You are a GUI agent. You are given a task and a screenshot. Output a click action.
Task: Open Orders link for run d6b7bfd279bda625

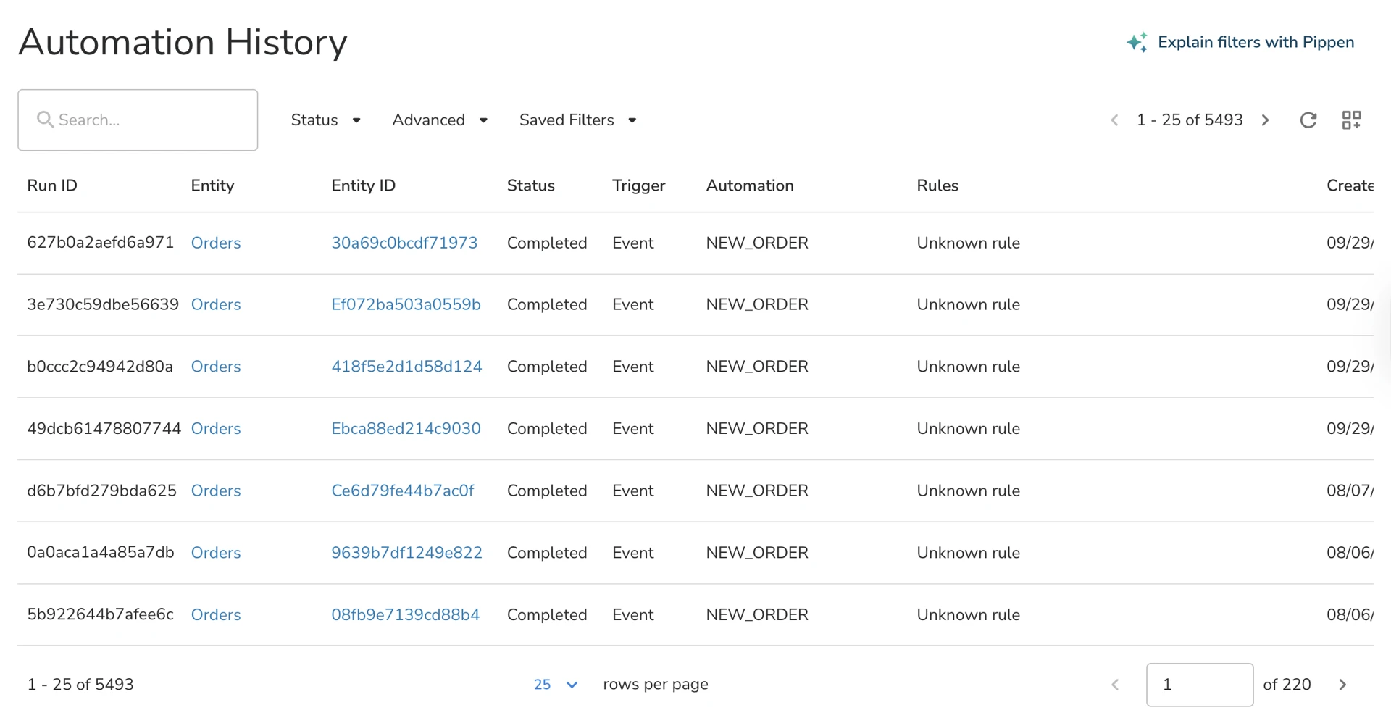point(216,491)
